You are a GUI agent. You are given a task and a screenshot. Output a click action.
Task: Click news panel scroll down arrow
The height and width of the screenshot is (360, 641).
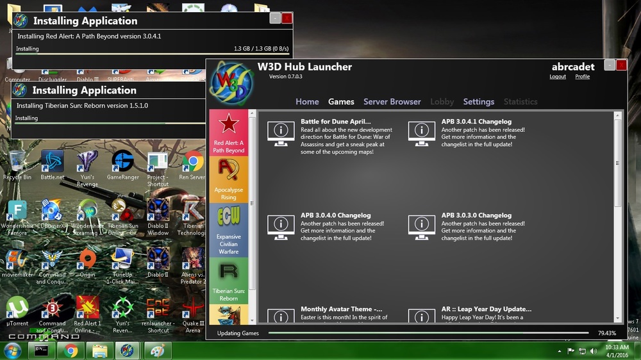pyautogui.click(x=618, y=318)
